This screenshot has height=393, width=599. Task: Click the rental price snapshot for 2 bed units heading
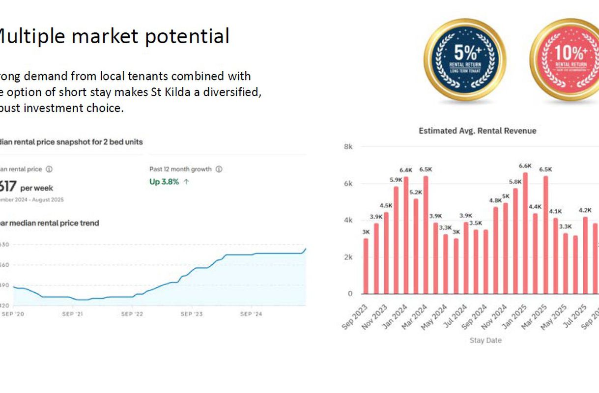[x=71, y=142]
